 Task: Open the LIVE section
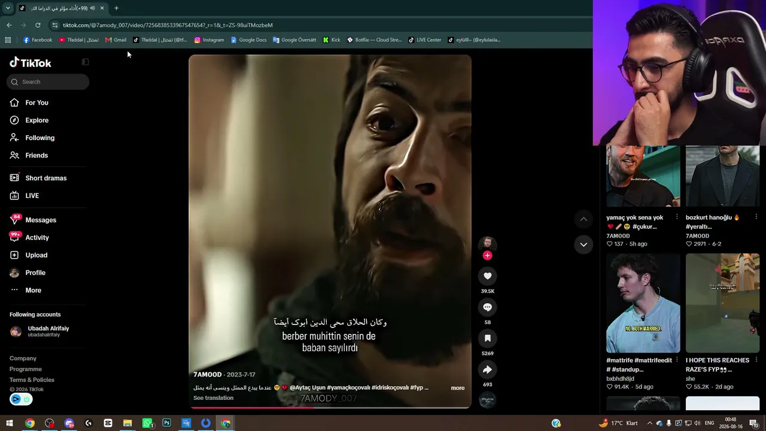coord(24,196)
